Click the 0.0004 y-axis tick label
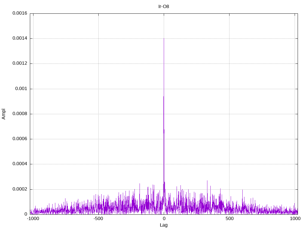The width and height of the screenshot is (306, 229). click(20, 164)
